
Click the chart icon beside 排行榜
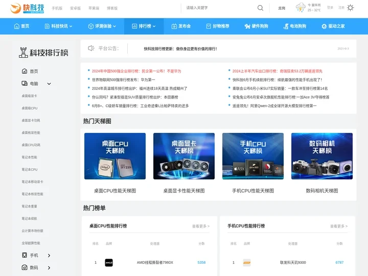134,26
